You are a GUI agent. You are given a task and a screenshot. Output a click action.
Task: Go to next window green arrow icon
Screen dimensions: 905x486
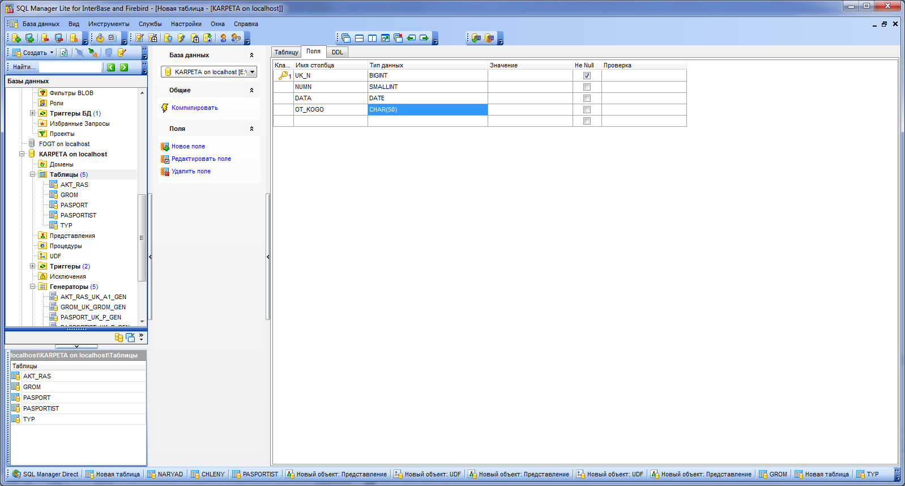424,38
